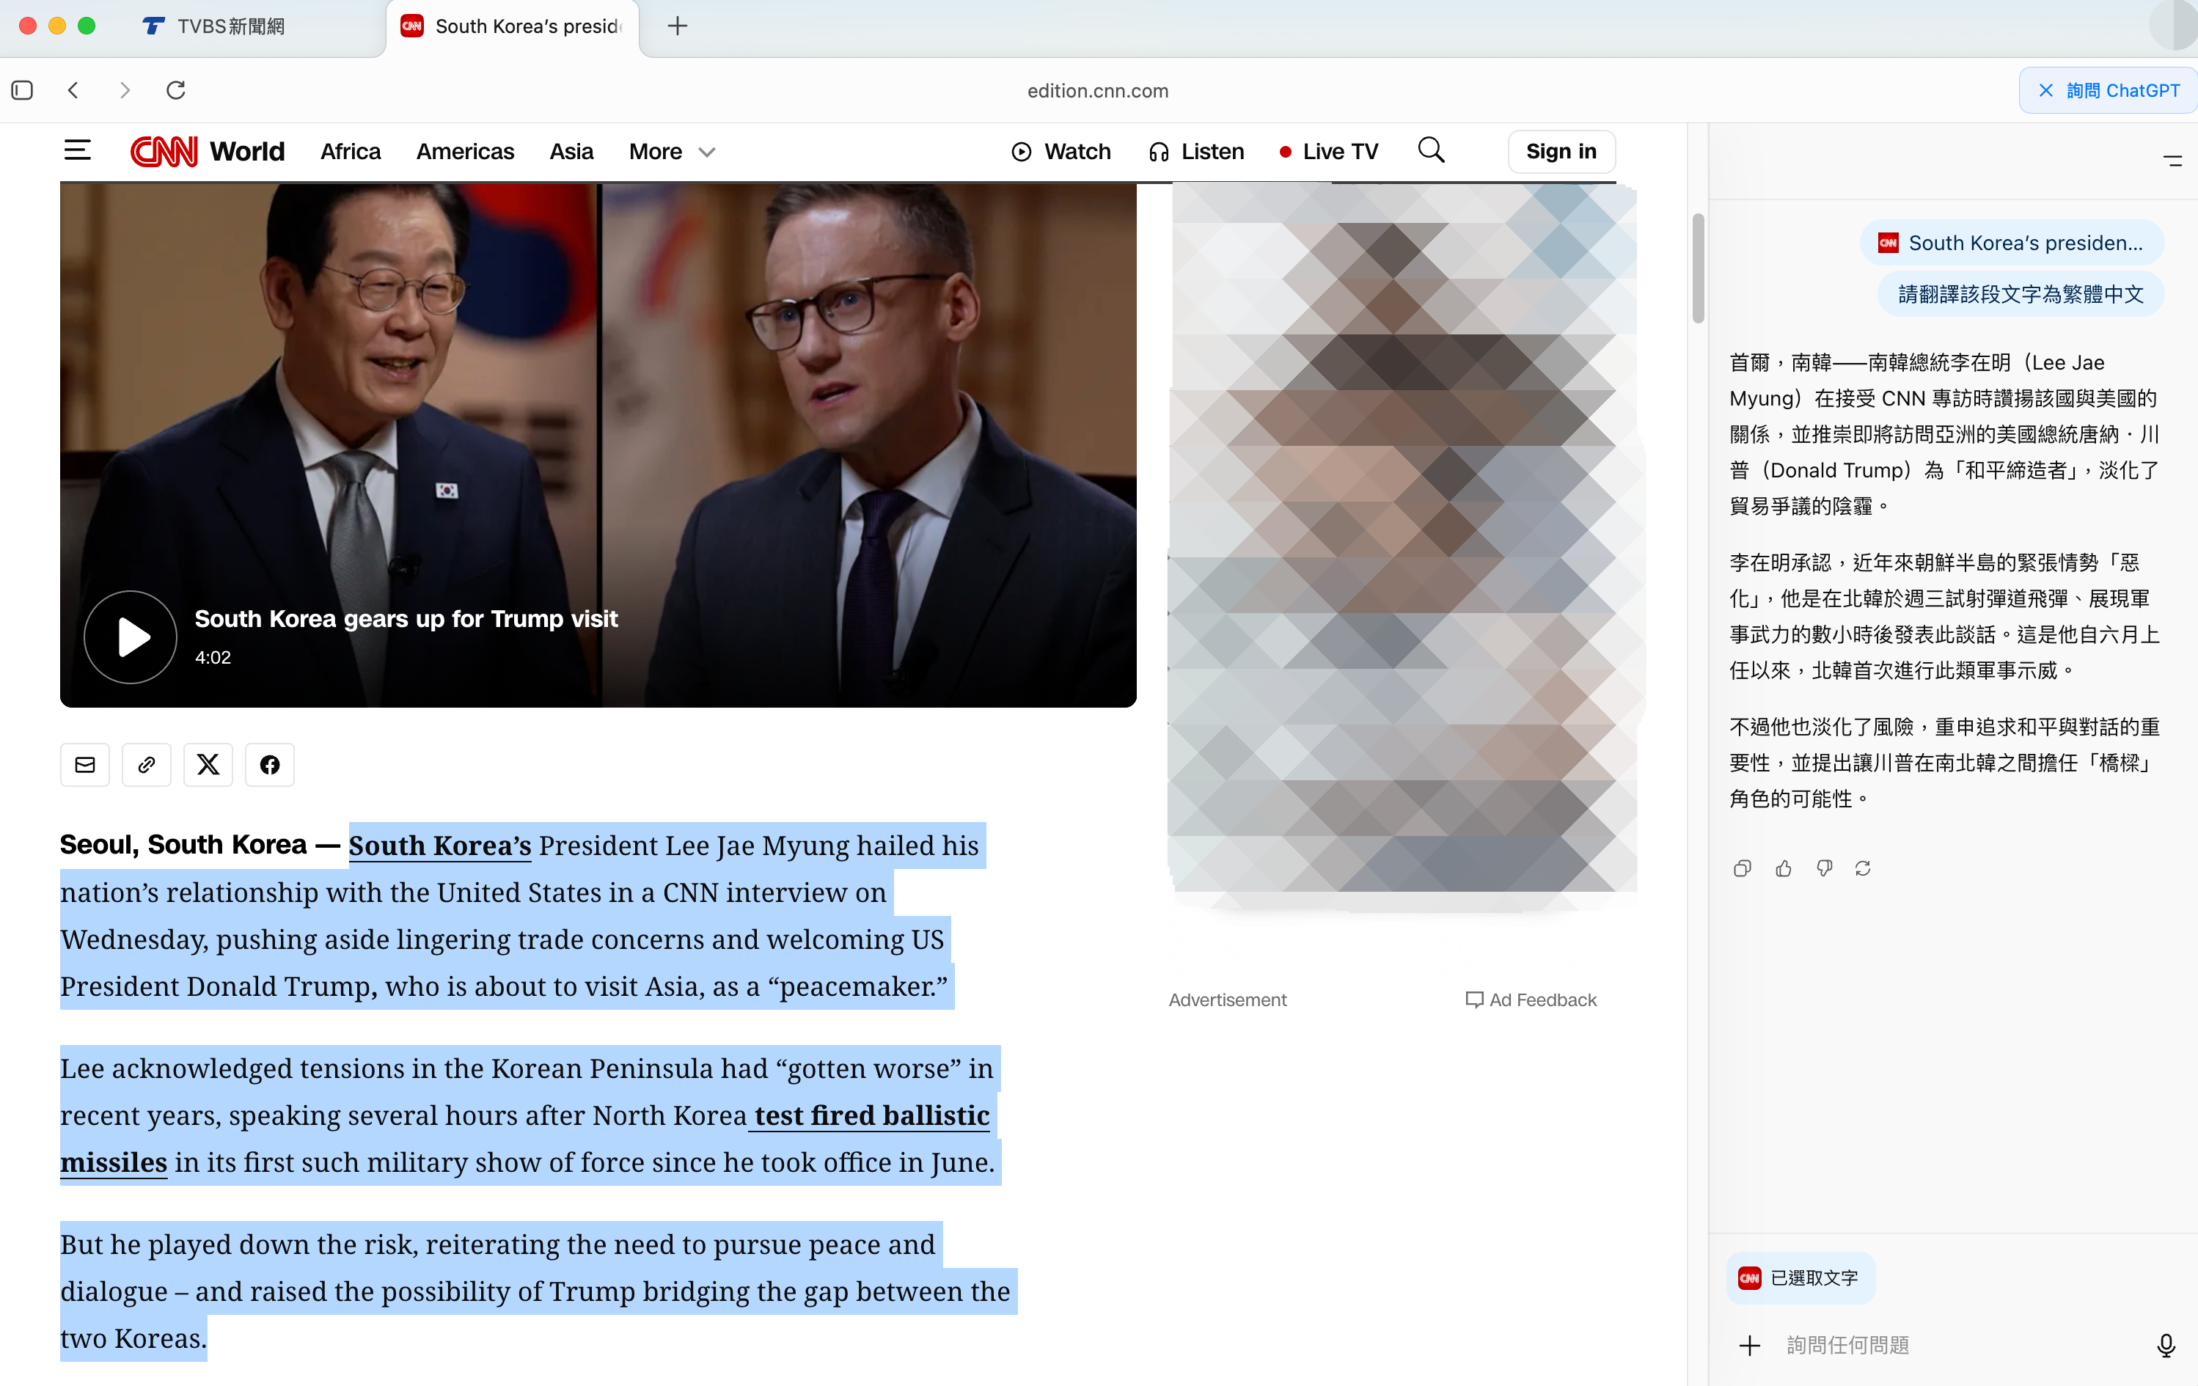Toggle the browser sidebar panel
Viewport: 2198px width, 1386px height.
pos(22,90)
